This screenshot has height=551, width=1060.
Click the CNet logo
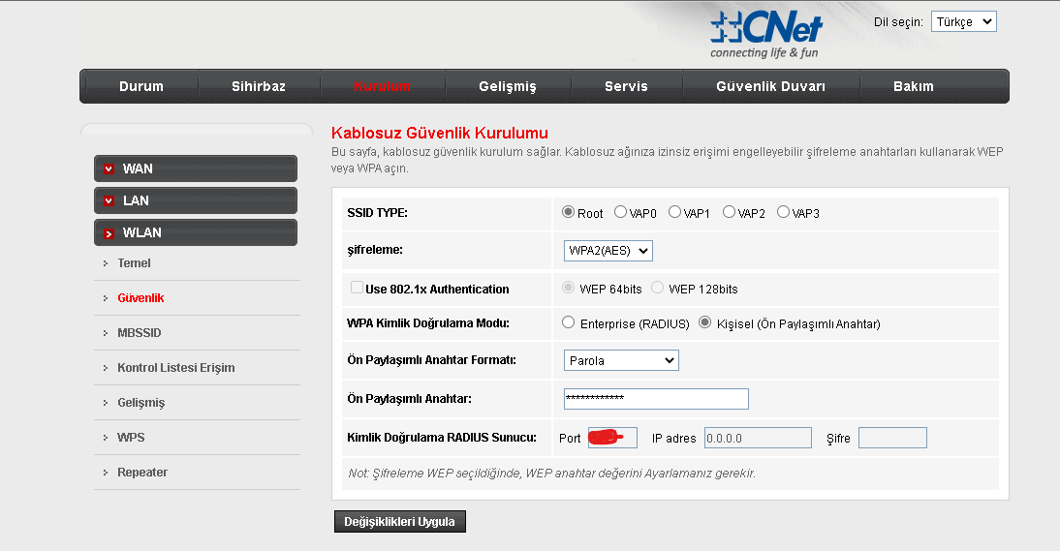[765, 35]
